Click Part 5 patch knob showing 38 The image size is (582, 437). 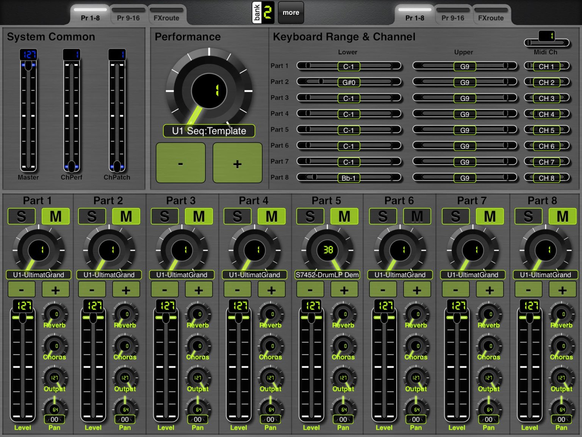pyautogui.click(x=327, y=250)
